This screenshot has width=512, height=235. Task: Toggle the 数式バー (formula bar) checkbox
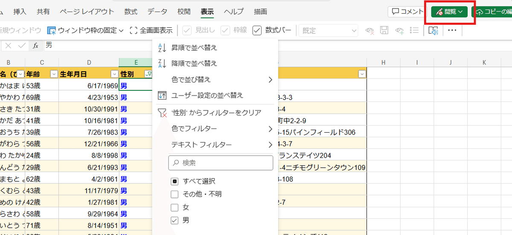click(x=257, y=30)
